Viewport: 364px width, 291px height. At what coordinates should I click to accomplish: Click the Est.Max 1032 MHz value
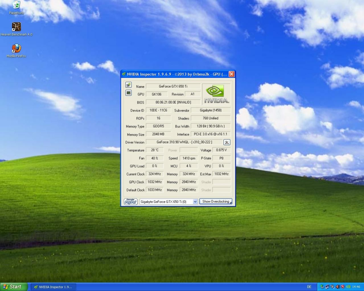(221, 174)
